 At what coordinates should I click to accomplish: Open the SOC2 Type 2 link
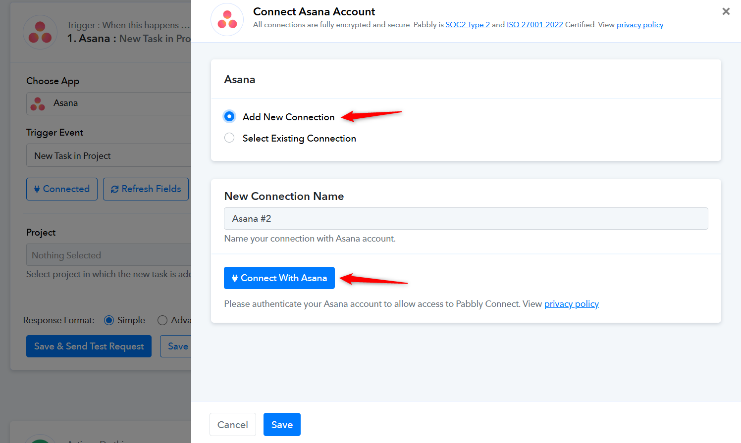click(x=467, y=25)
